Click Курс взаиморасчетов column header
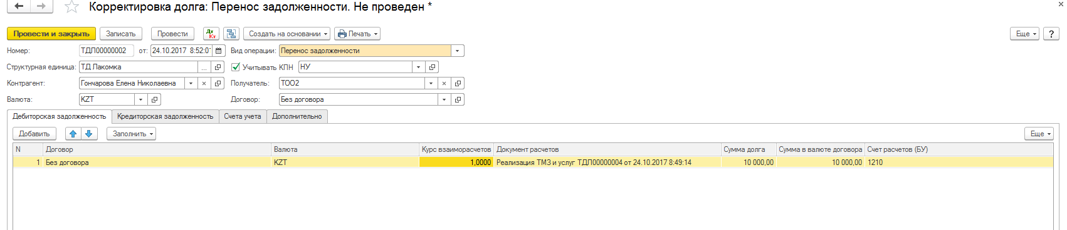Viewport: 1067px width, 230px height. 456,149
